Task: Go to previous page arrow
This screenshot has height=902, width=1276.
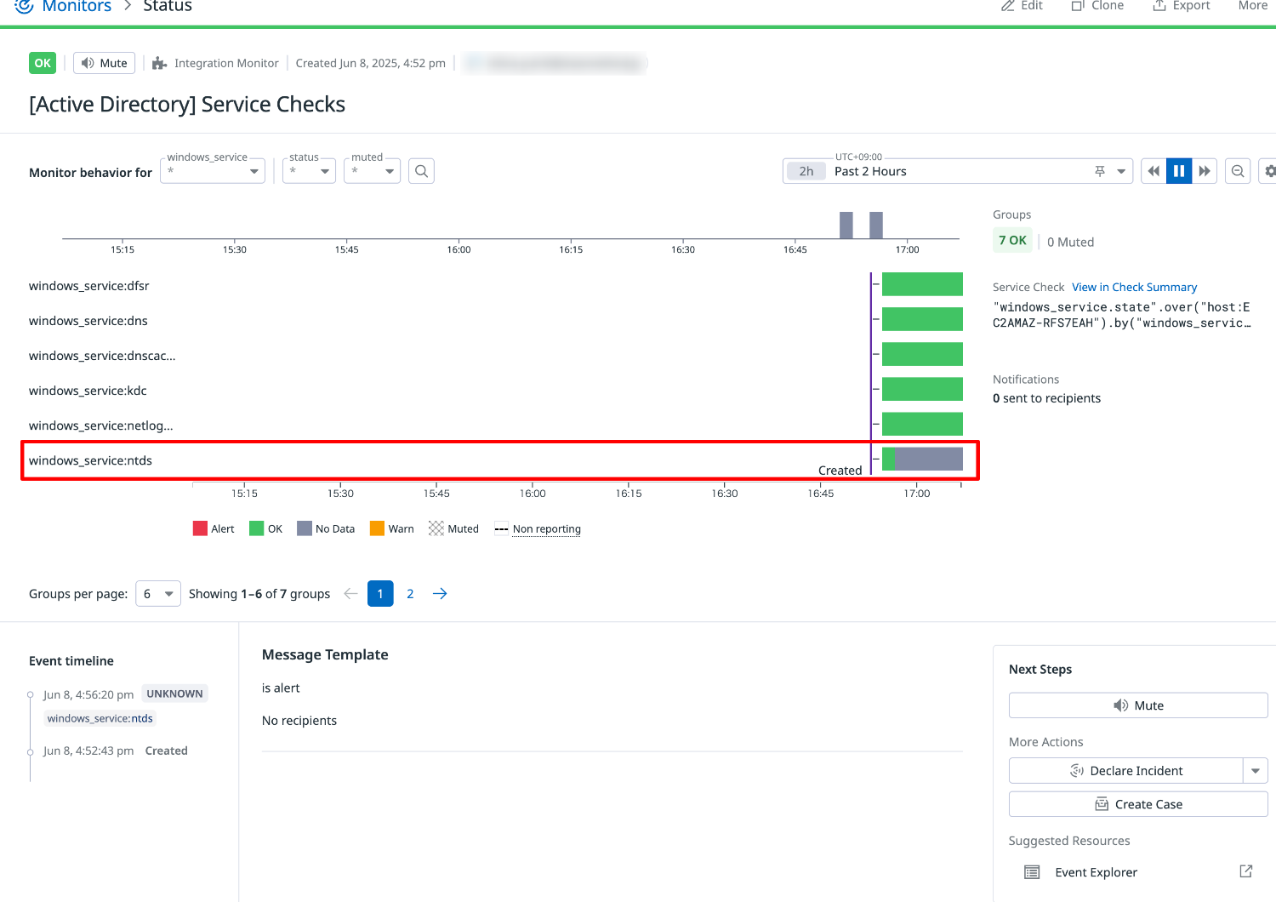Action: [350, 593]
